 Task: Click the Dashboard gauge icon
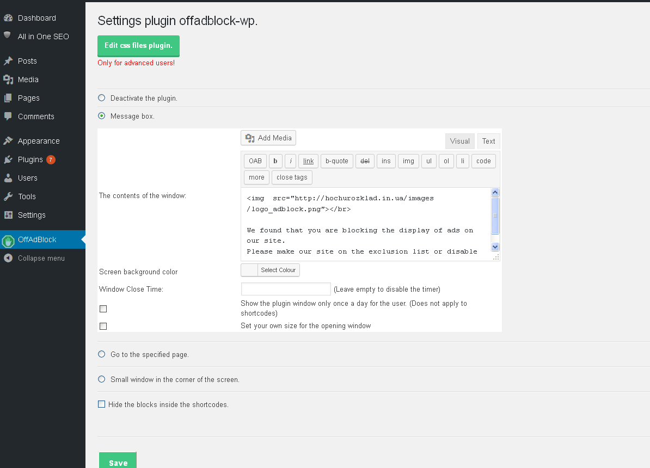point(8,18)
